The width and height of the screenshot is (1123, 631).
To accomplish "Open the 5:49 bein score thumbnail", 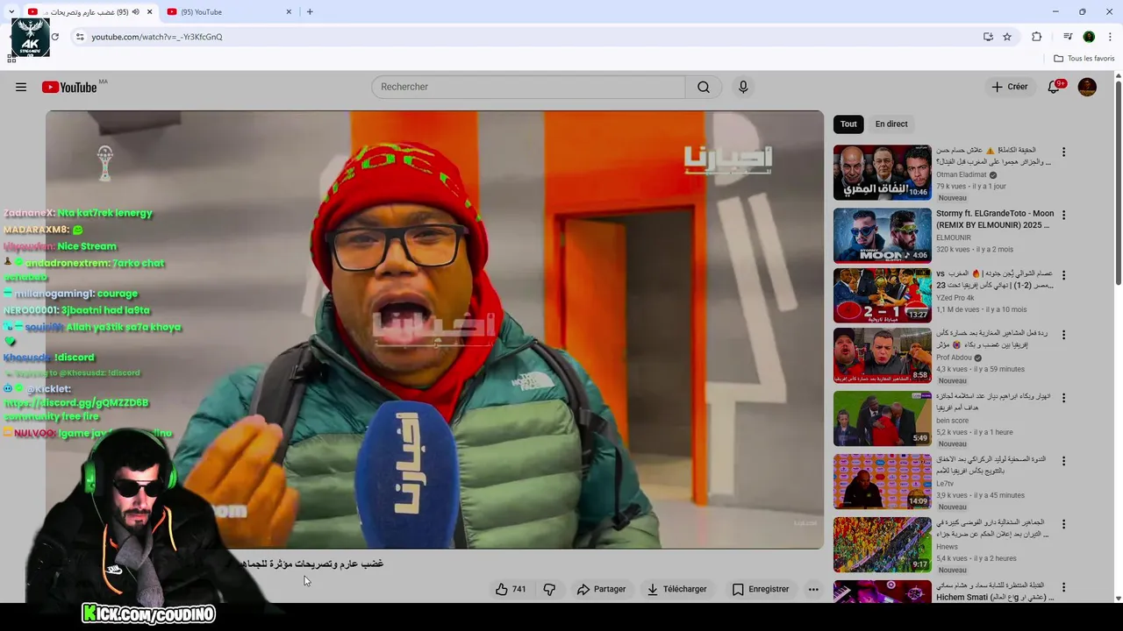I will (x=883, y=418).
